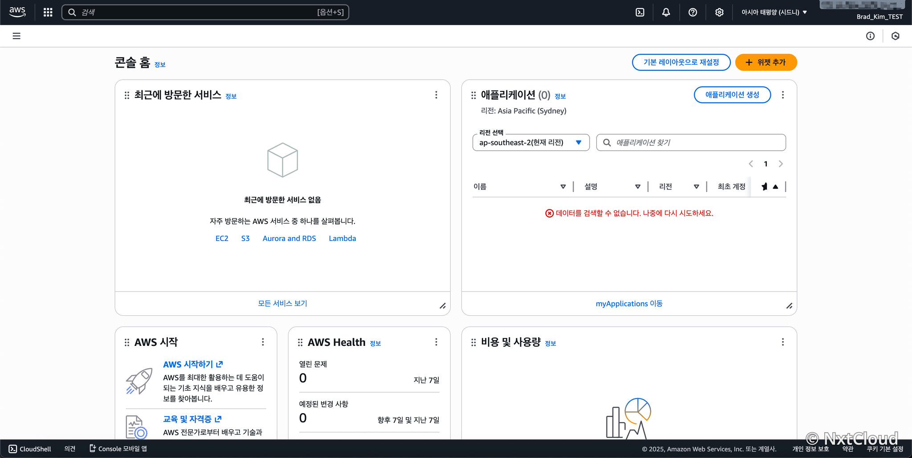Click the resize handle of 애플리케이션 widget
This screenshot has width=912, height=458.
789,306
